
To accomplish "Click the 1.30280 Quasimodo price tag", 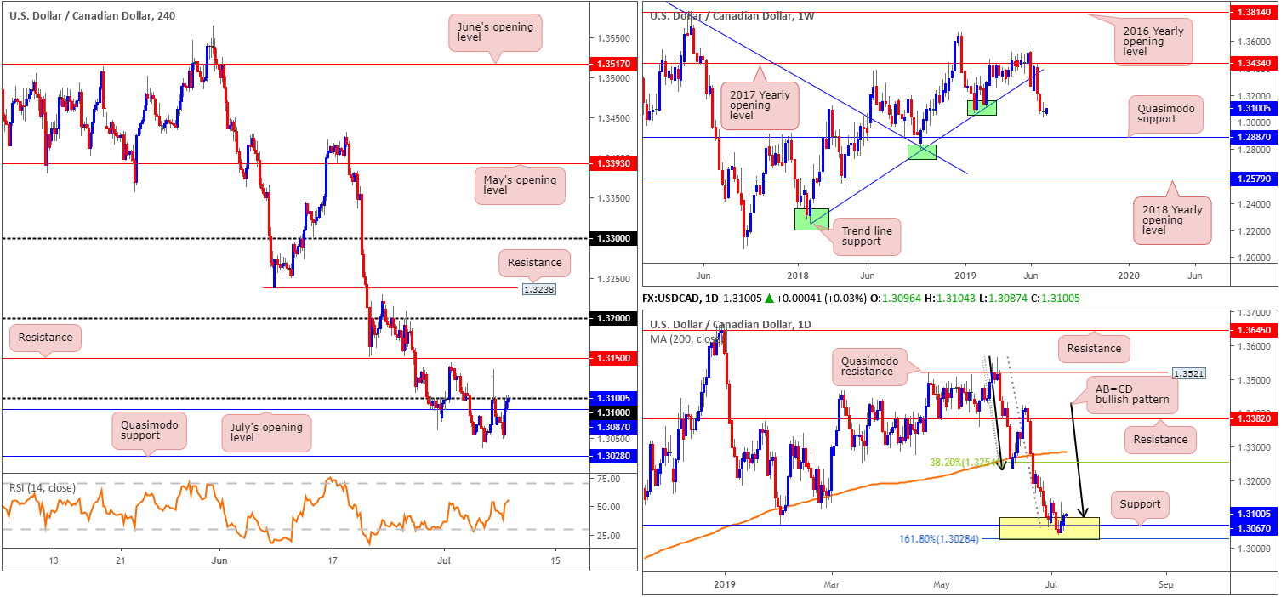I will coord(612,457).
